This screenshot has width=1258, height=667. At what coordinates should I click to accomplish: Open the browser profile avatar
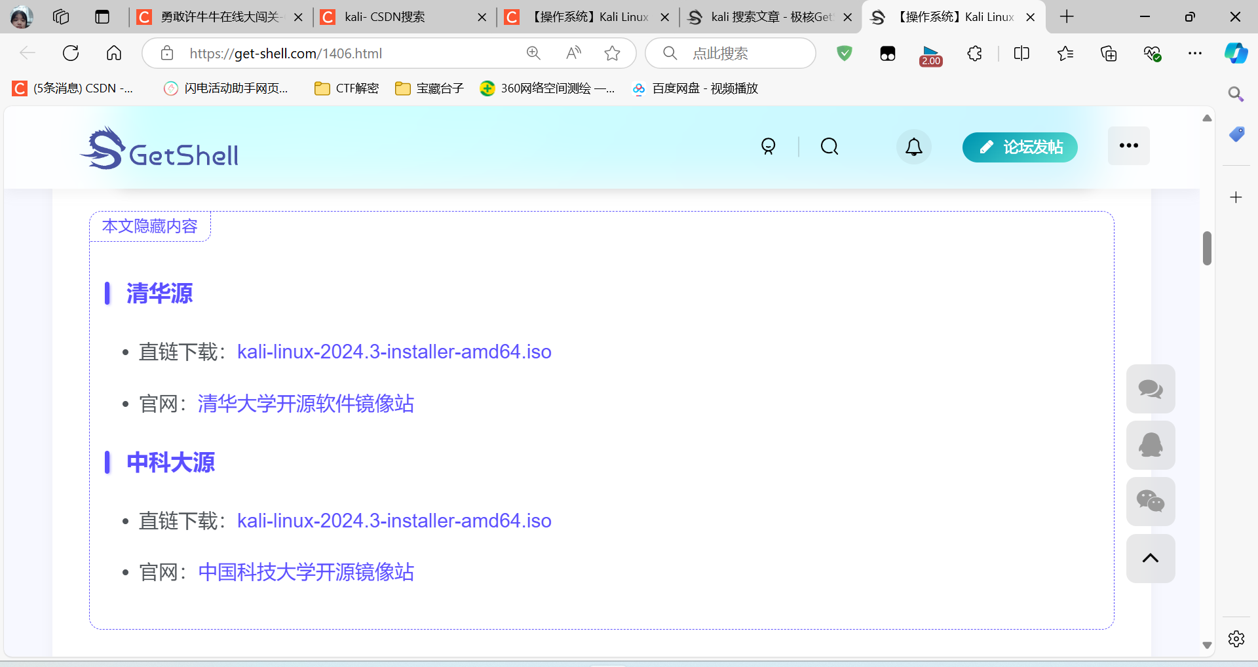pos(21,17)
